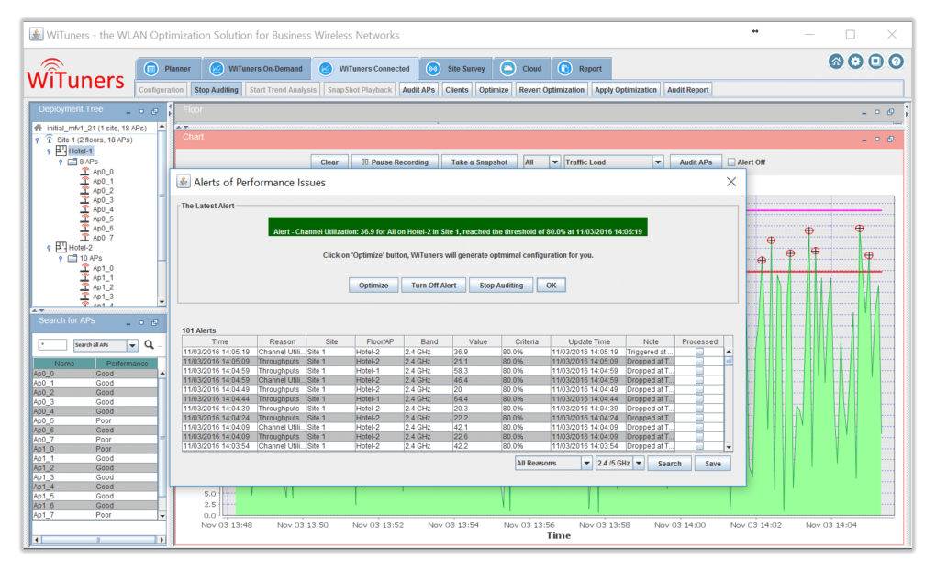
Task: Select Ap1_2 in the deployment tree
Action: point(103,287)
